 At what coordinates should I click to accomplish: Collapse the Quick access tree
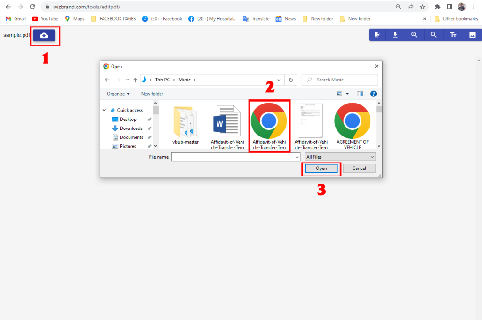tap(104, 110)
